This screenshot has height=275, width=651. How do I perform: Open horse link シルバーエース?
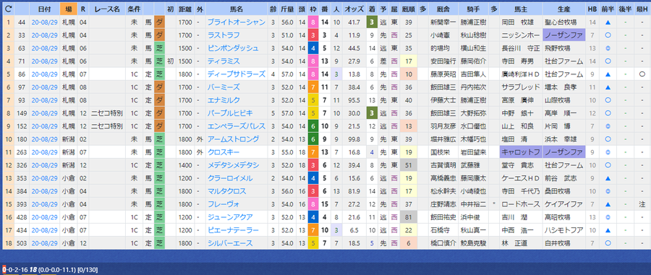pyautogui.click(x=229, y=243)
